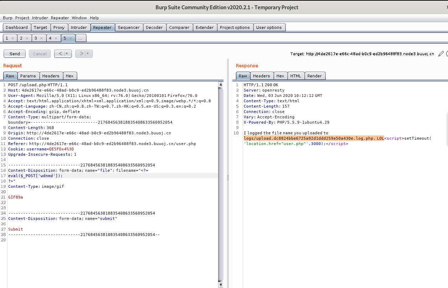
Task: Select Repeater request tab 2
Action: (x=21, y=38)
